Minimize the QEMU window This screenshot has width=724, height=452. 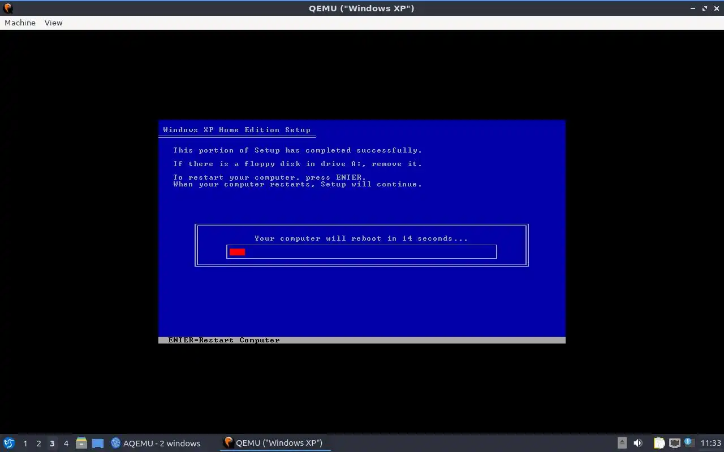pyautogui.click(x=693, y=8)
